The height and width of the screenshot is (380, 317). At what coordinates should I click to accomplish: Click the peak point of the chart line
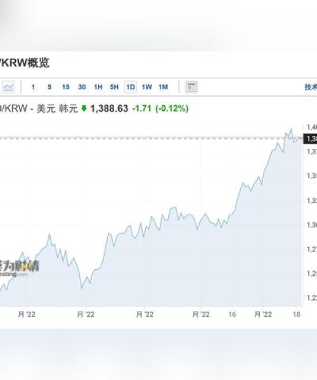291,130
